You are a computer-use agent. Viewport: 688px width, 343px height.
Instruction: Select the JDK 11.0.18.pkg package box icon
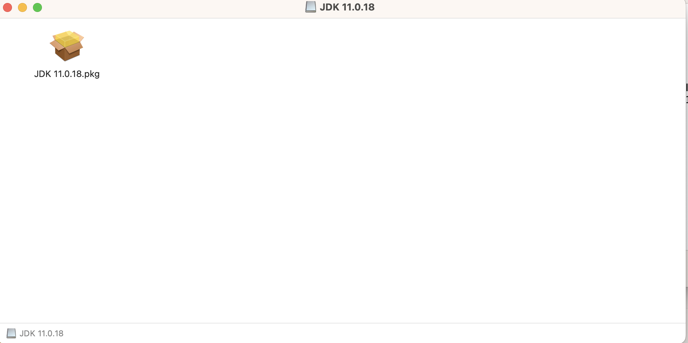pos(67,46)
